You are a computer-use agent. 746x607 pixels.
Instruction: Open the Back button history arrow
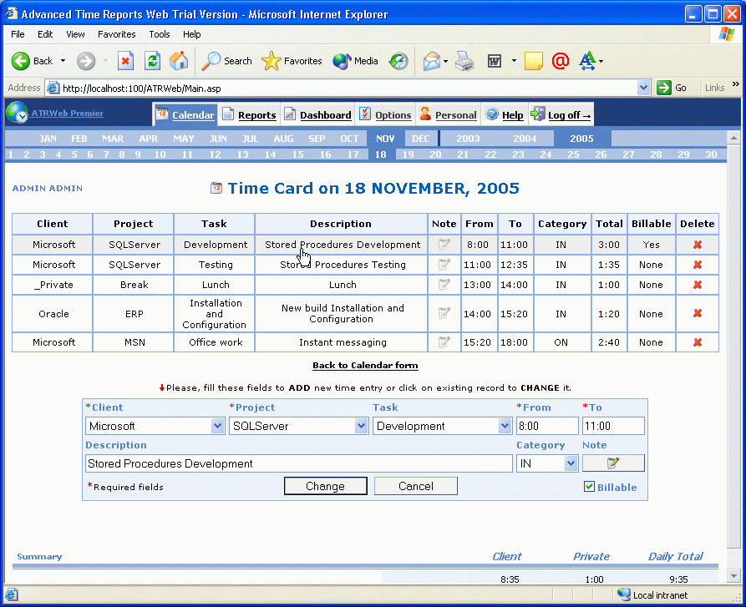63,61
